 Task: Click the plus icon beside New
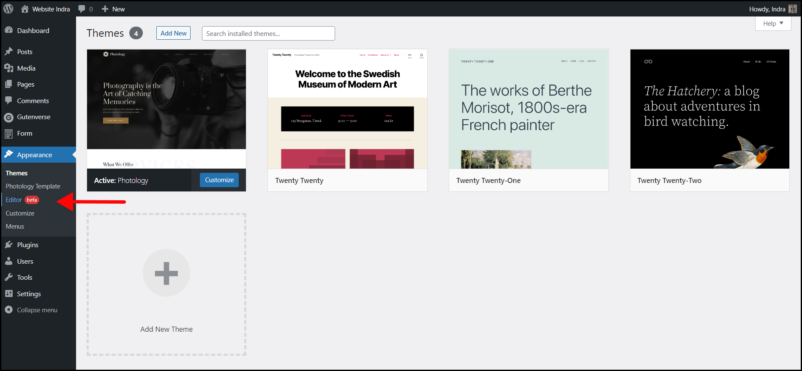coord(105,9)
